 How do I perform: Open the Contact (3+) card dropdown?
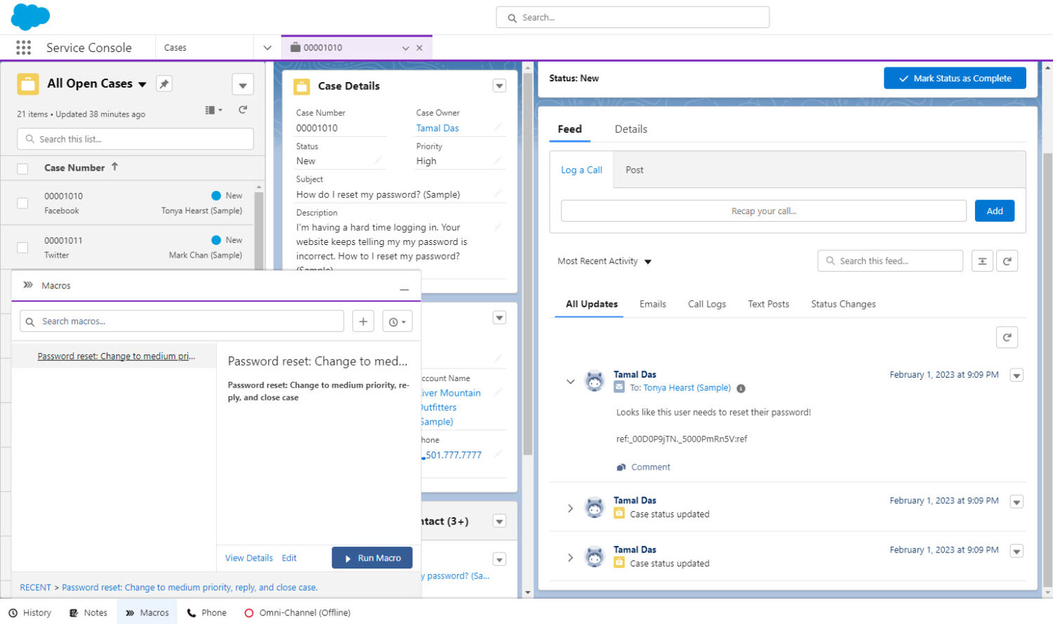click(x=499, y=522)
